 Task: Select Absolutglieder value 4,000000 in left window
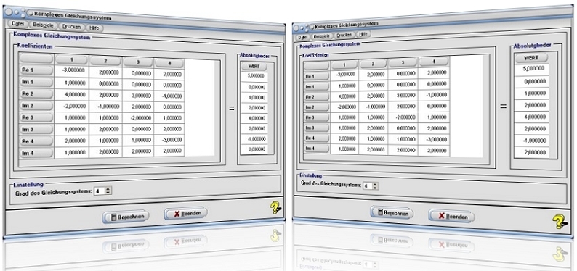pos(254,118)
